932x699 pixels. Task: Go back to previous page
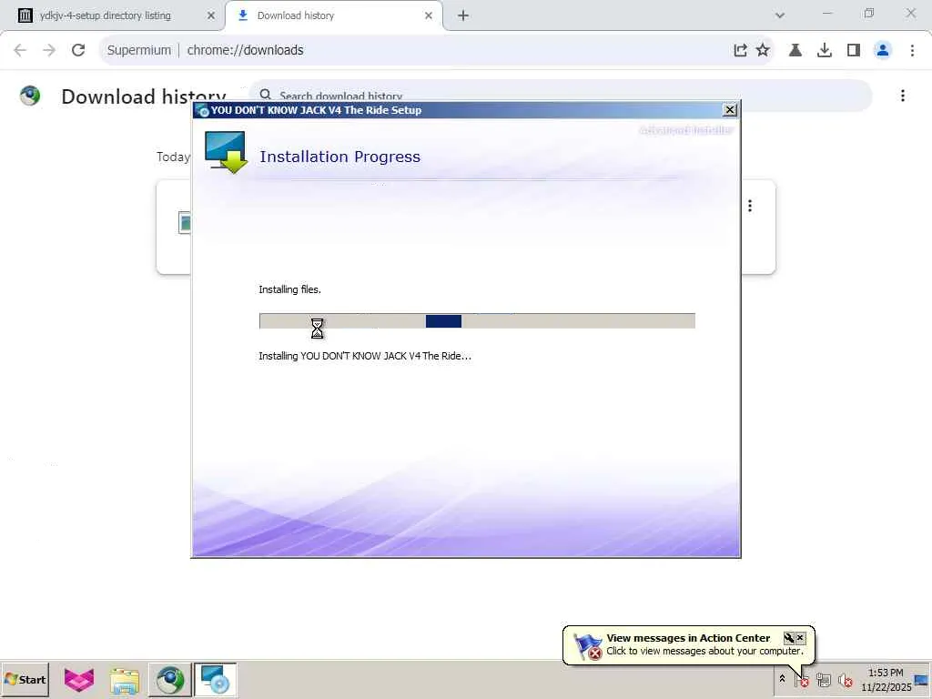click(20, 50)
